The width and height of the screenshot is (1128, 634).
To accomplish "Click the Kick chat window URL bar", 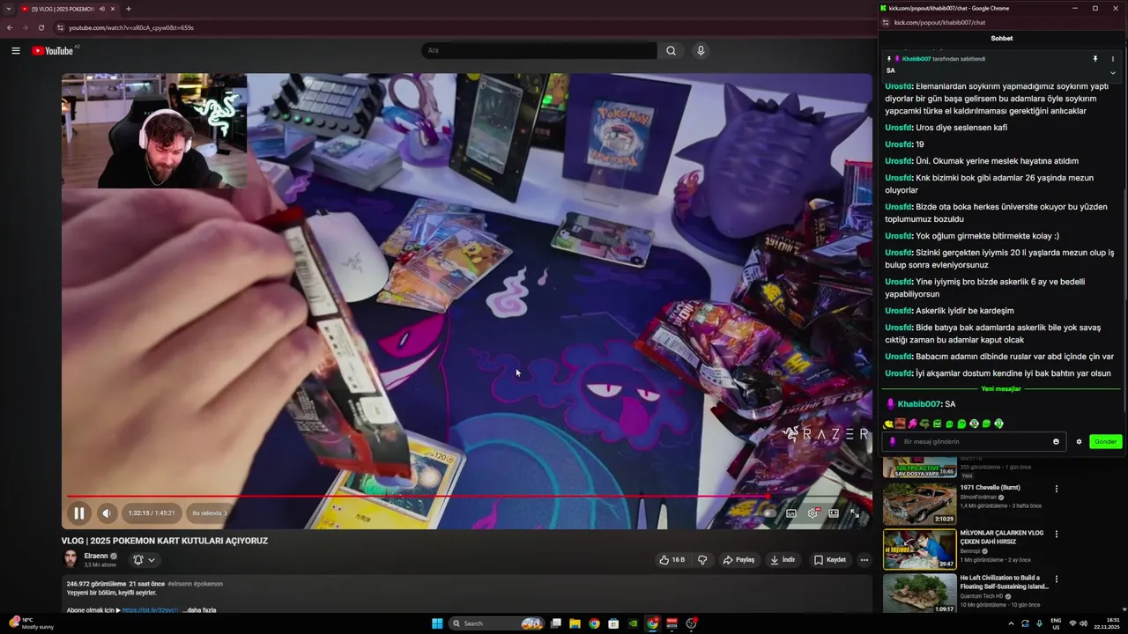I will (x=939, y=23).
